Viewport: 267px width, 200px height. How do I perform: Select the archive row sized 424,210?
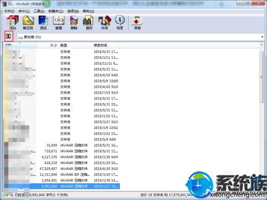pos(62,163)
